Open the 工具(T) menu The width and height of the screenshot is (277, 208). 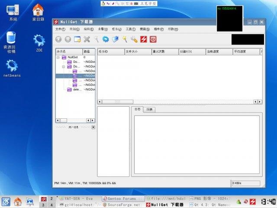[x=131, y=29]
